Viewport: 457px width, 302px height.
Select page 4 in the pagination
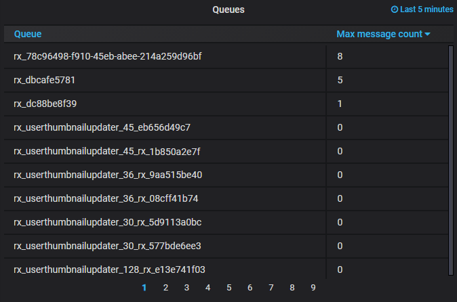[207, 288]
